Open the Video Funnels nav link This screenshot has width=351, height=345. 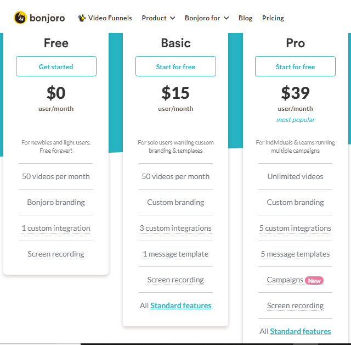pyautogui.click(x=110, y=18)
